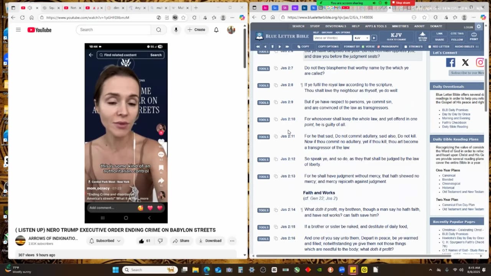Start voice search with microphone icon

(x=176, y=30)
